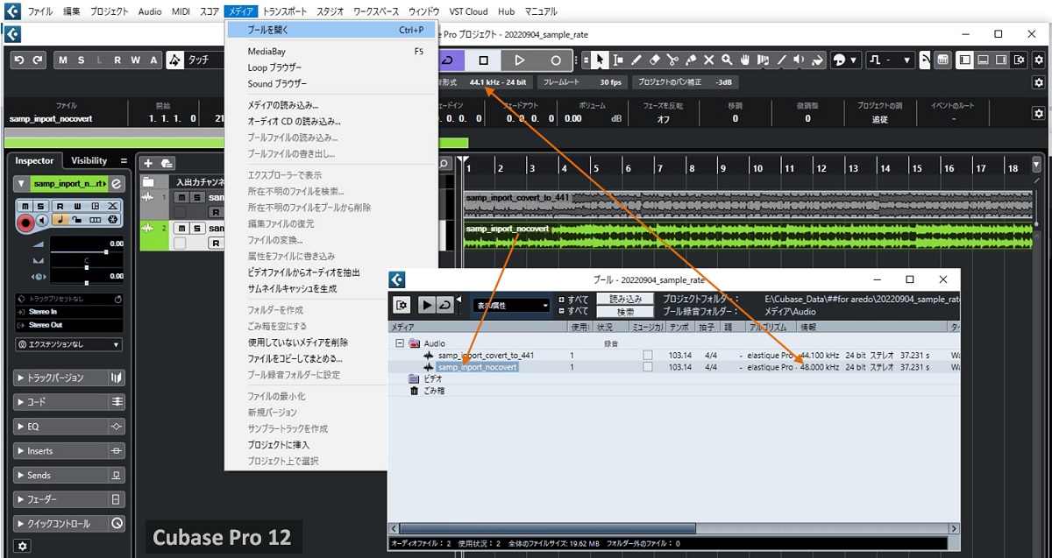The width and height of the screenshot is (1052, 558).
Task: Click the Record transport button
Action: (x=555, y=60)
